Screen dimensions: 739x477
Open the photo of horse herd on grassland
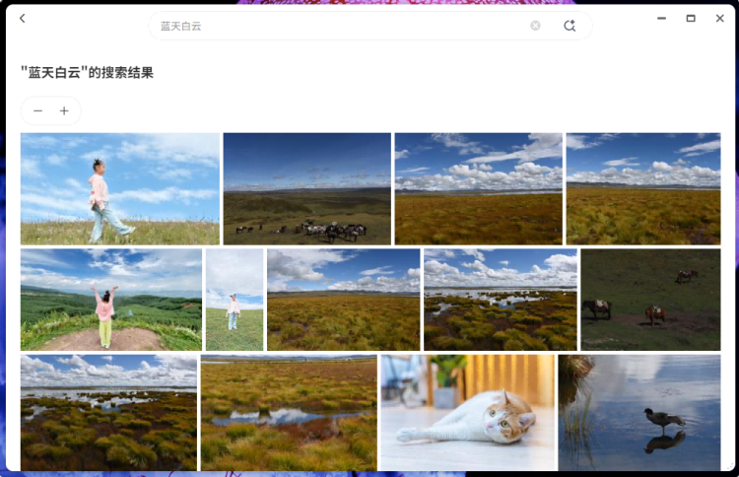point(306,188)
